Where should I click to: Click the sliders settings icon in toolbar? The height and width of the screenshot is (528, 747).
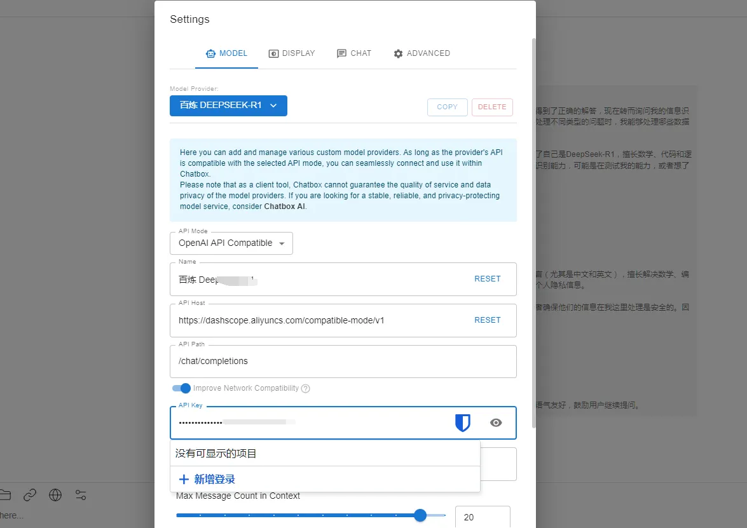point(81,495)
